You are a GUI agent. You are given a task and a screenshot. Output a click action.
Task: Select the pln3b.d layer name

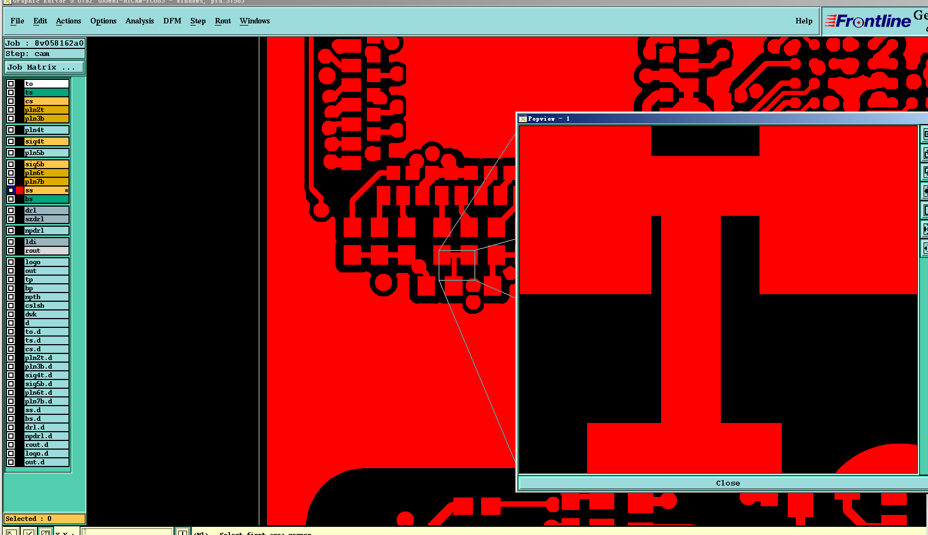pyautogui.click(x=47, y=366)
